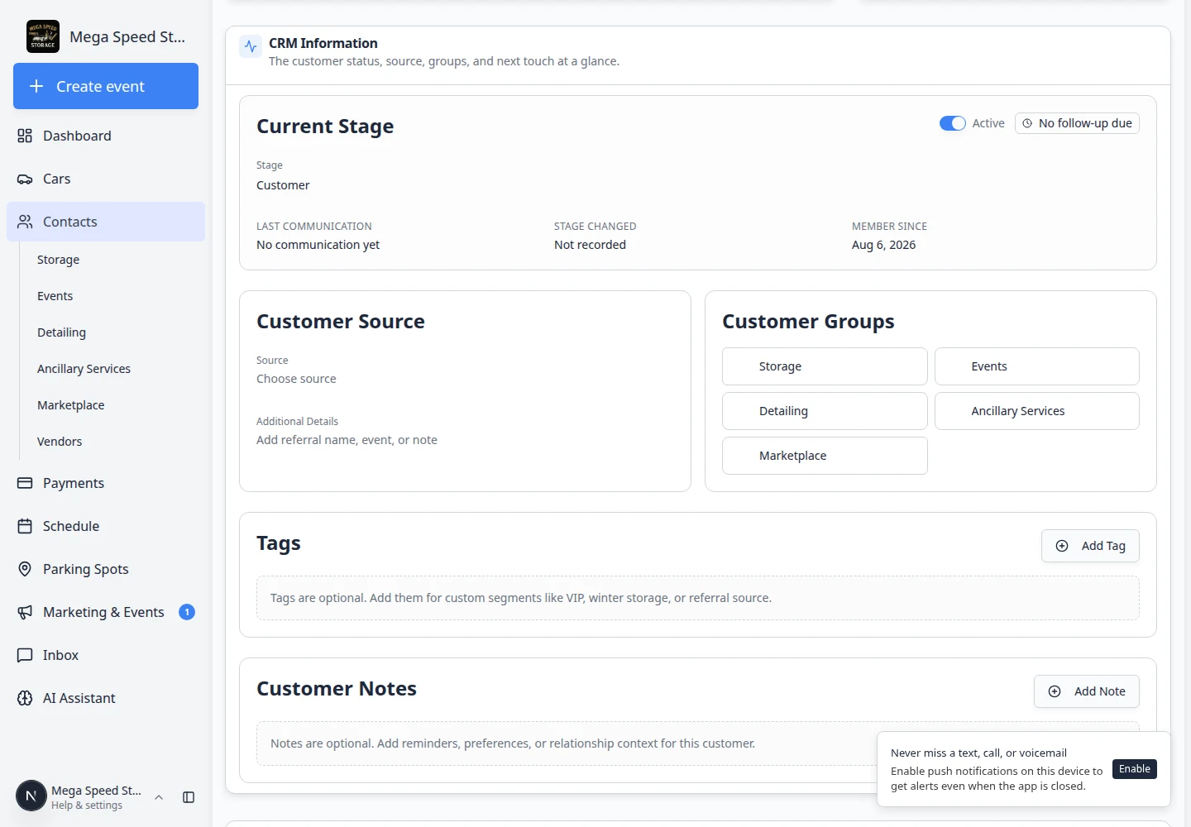Screen dimensions: 1191x827
Task: Toggle the Active customer switch
Action: pos(953,123)
